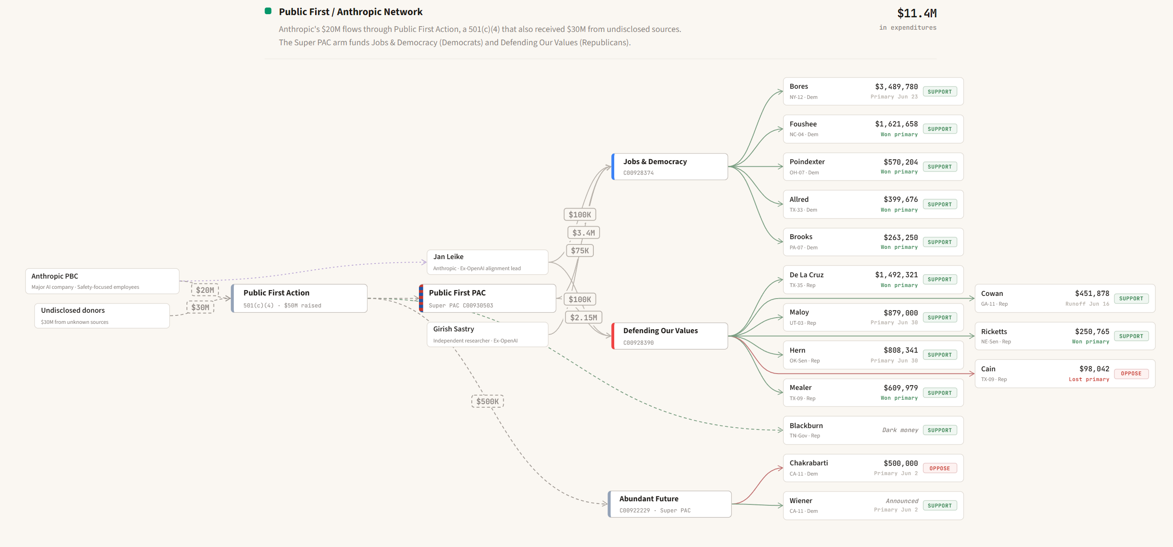Select the Anthropic PBC node
This screenshot has width=1173, height=547.
click(x=103, y=281)
